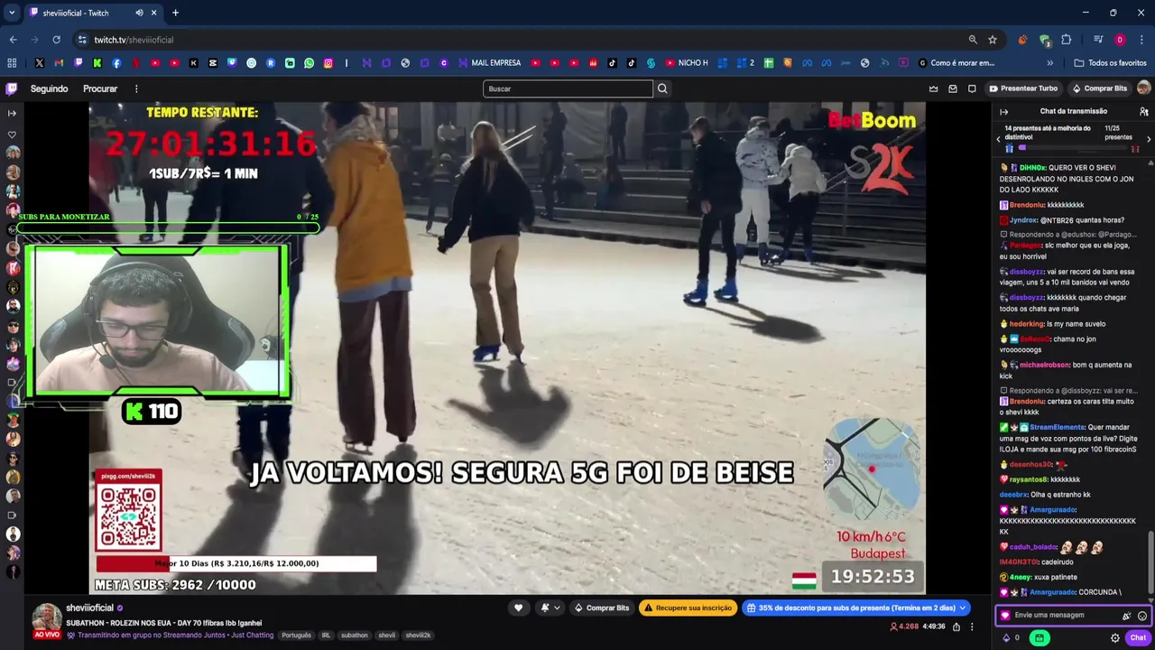Open the browser extensions puzzle icon
The image size is (1155, 650).
[1066, 40]
